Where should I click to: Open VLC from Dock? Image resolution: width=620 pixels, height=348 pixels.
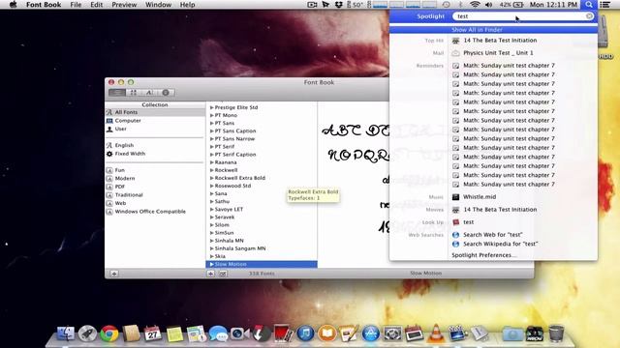436,333
